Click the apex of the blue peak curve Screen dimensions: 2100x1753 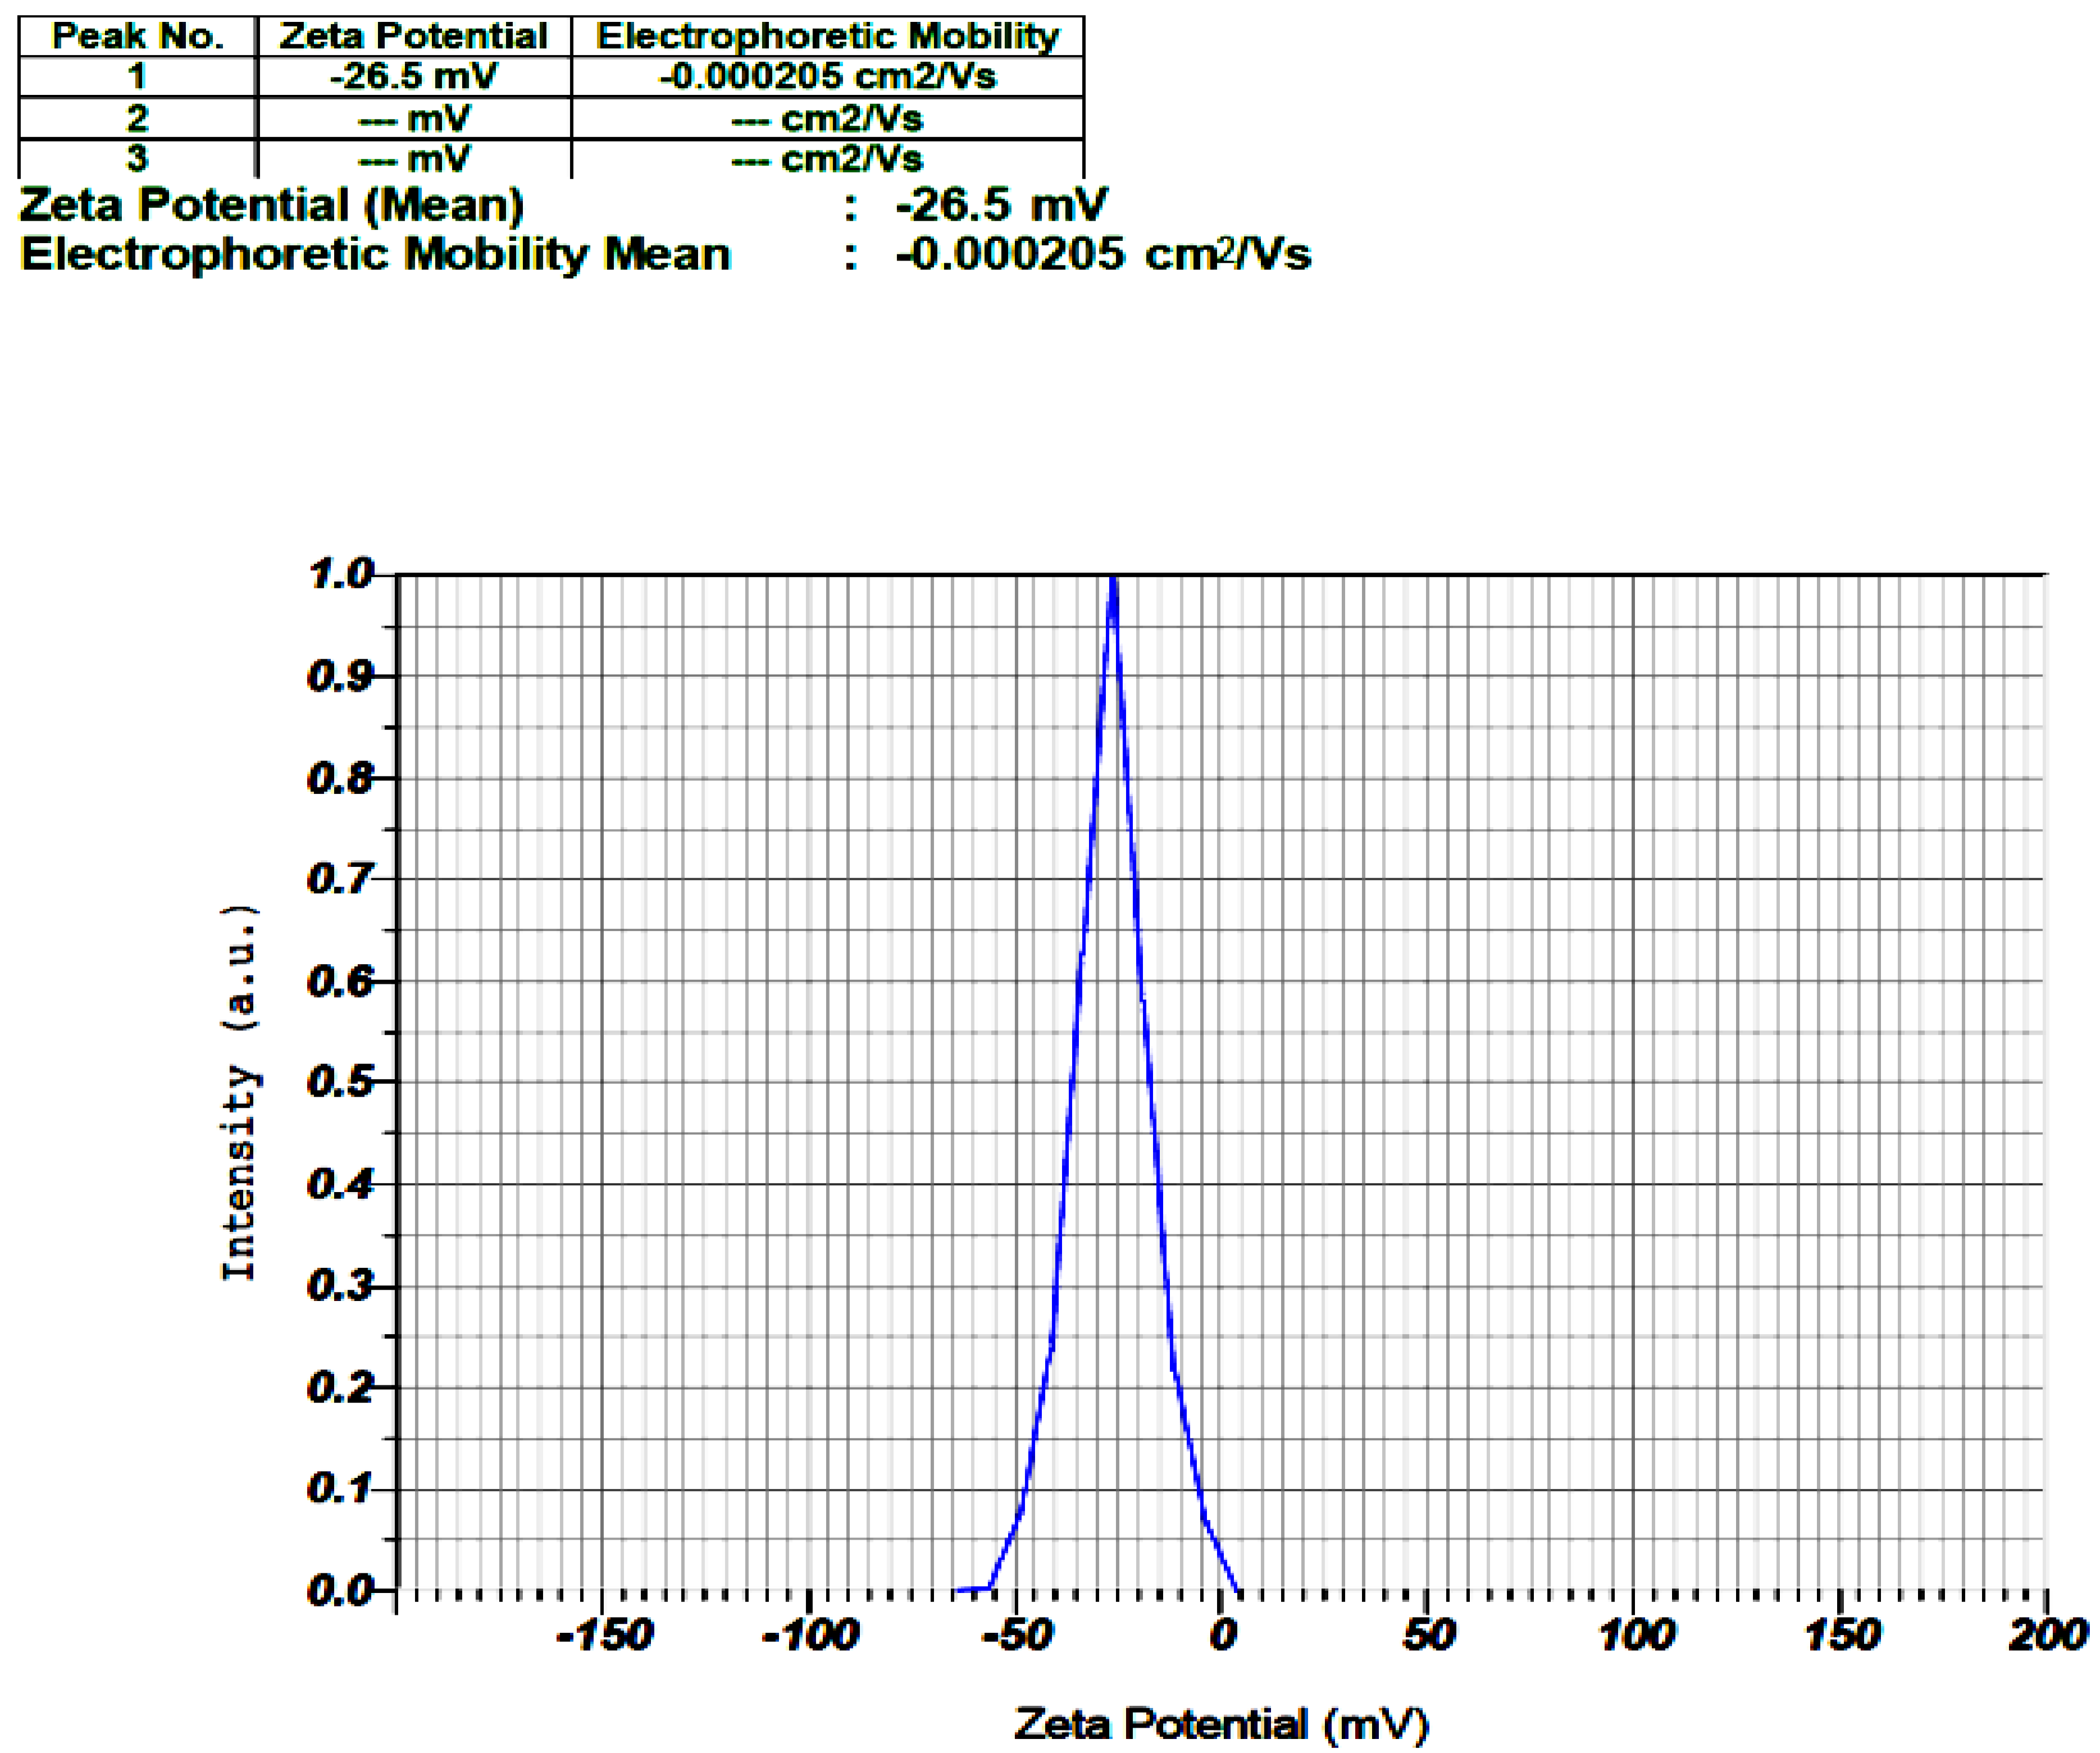point(1112,580)
